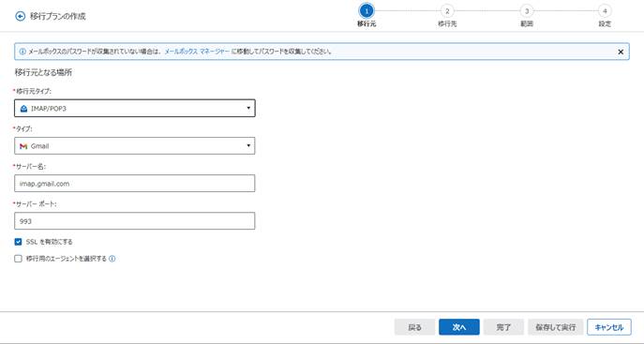Go to wizard step 2 移行先
This screenshot has width=644, height=344.
pyautogui.click(x=447, y=11)
